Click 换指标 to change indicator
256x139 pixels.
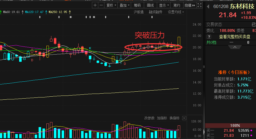(175, 118)
